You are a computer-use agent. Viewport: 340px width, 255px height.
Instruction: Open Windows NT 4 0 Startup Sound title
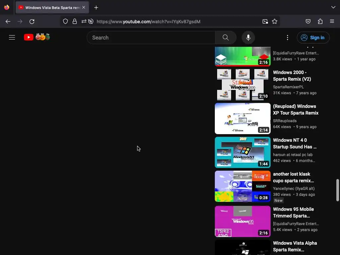(295, 143)
